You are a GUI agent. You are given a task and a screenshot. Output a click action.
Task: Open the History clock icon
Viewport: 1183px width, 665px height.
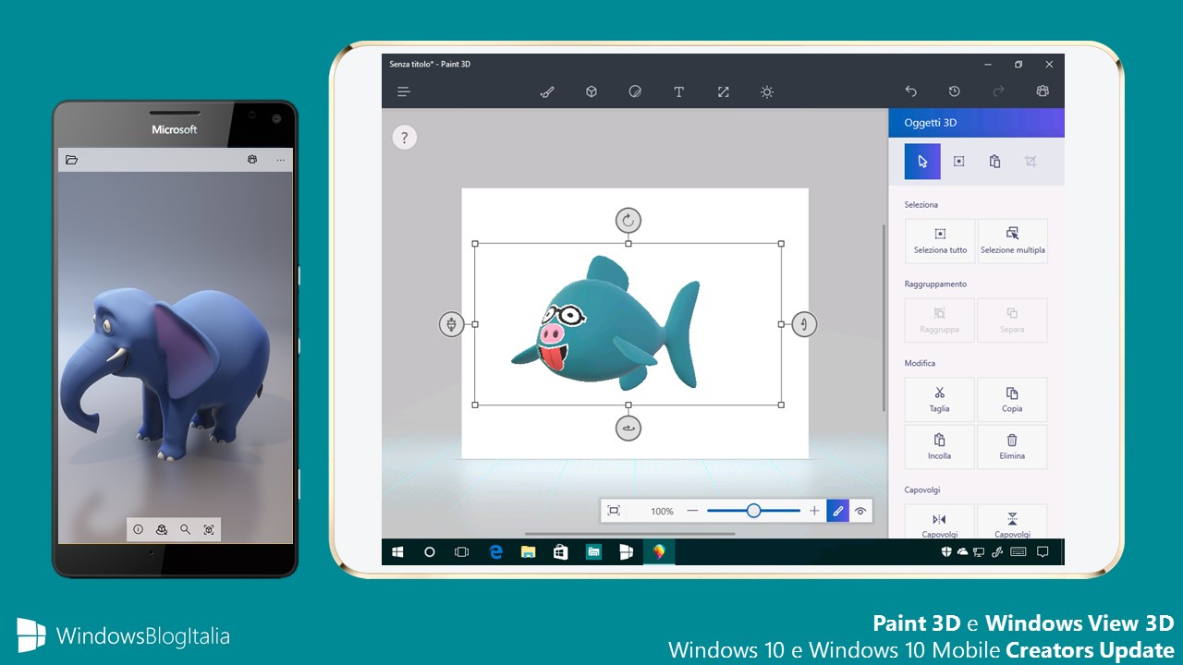click(x=955, y=91)
